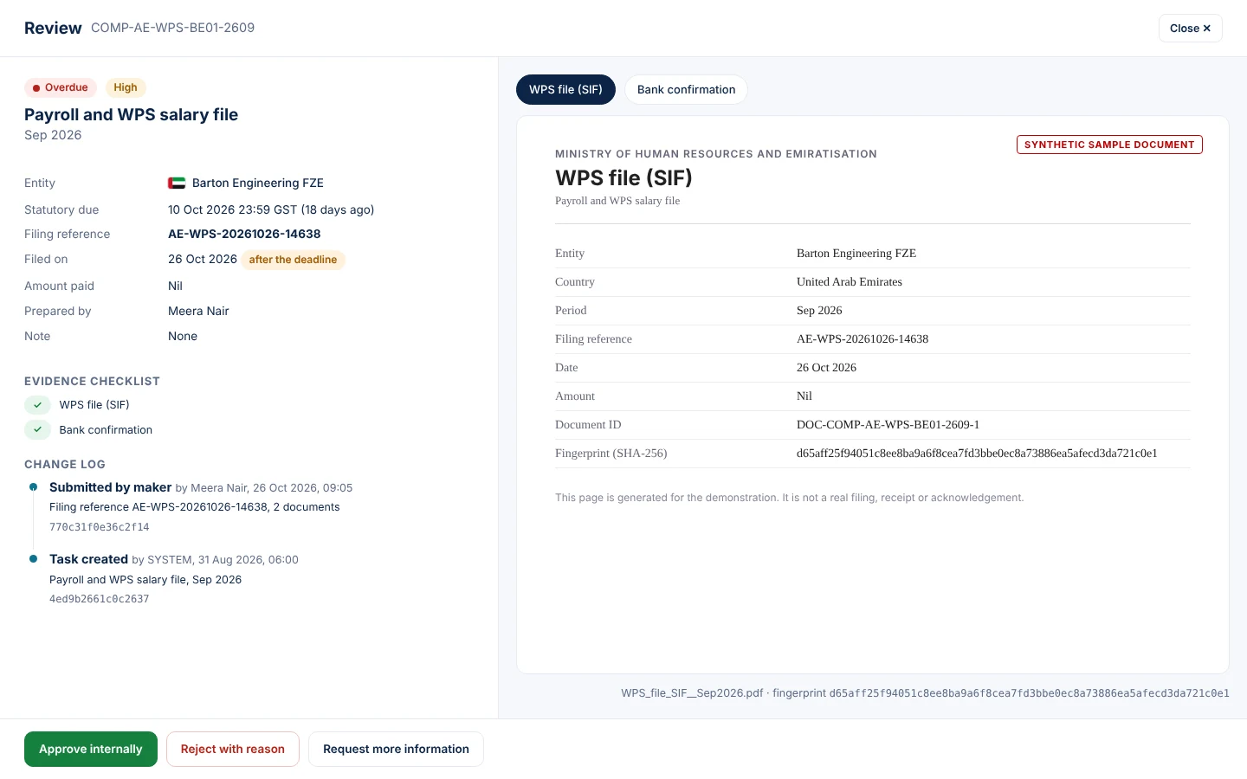
Task: Click the green check beside WPS file (SIF)
Action: tap(37, 404)
